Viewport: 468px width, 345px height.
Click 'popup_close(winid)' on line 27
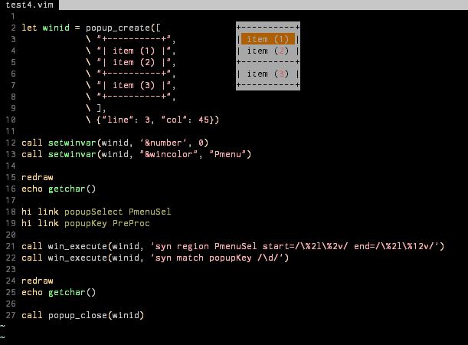click(x=96, y=315)
